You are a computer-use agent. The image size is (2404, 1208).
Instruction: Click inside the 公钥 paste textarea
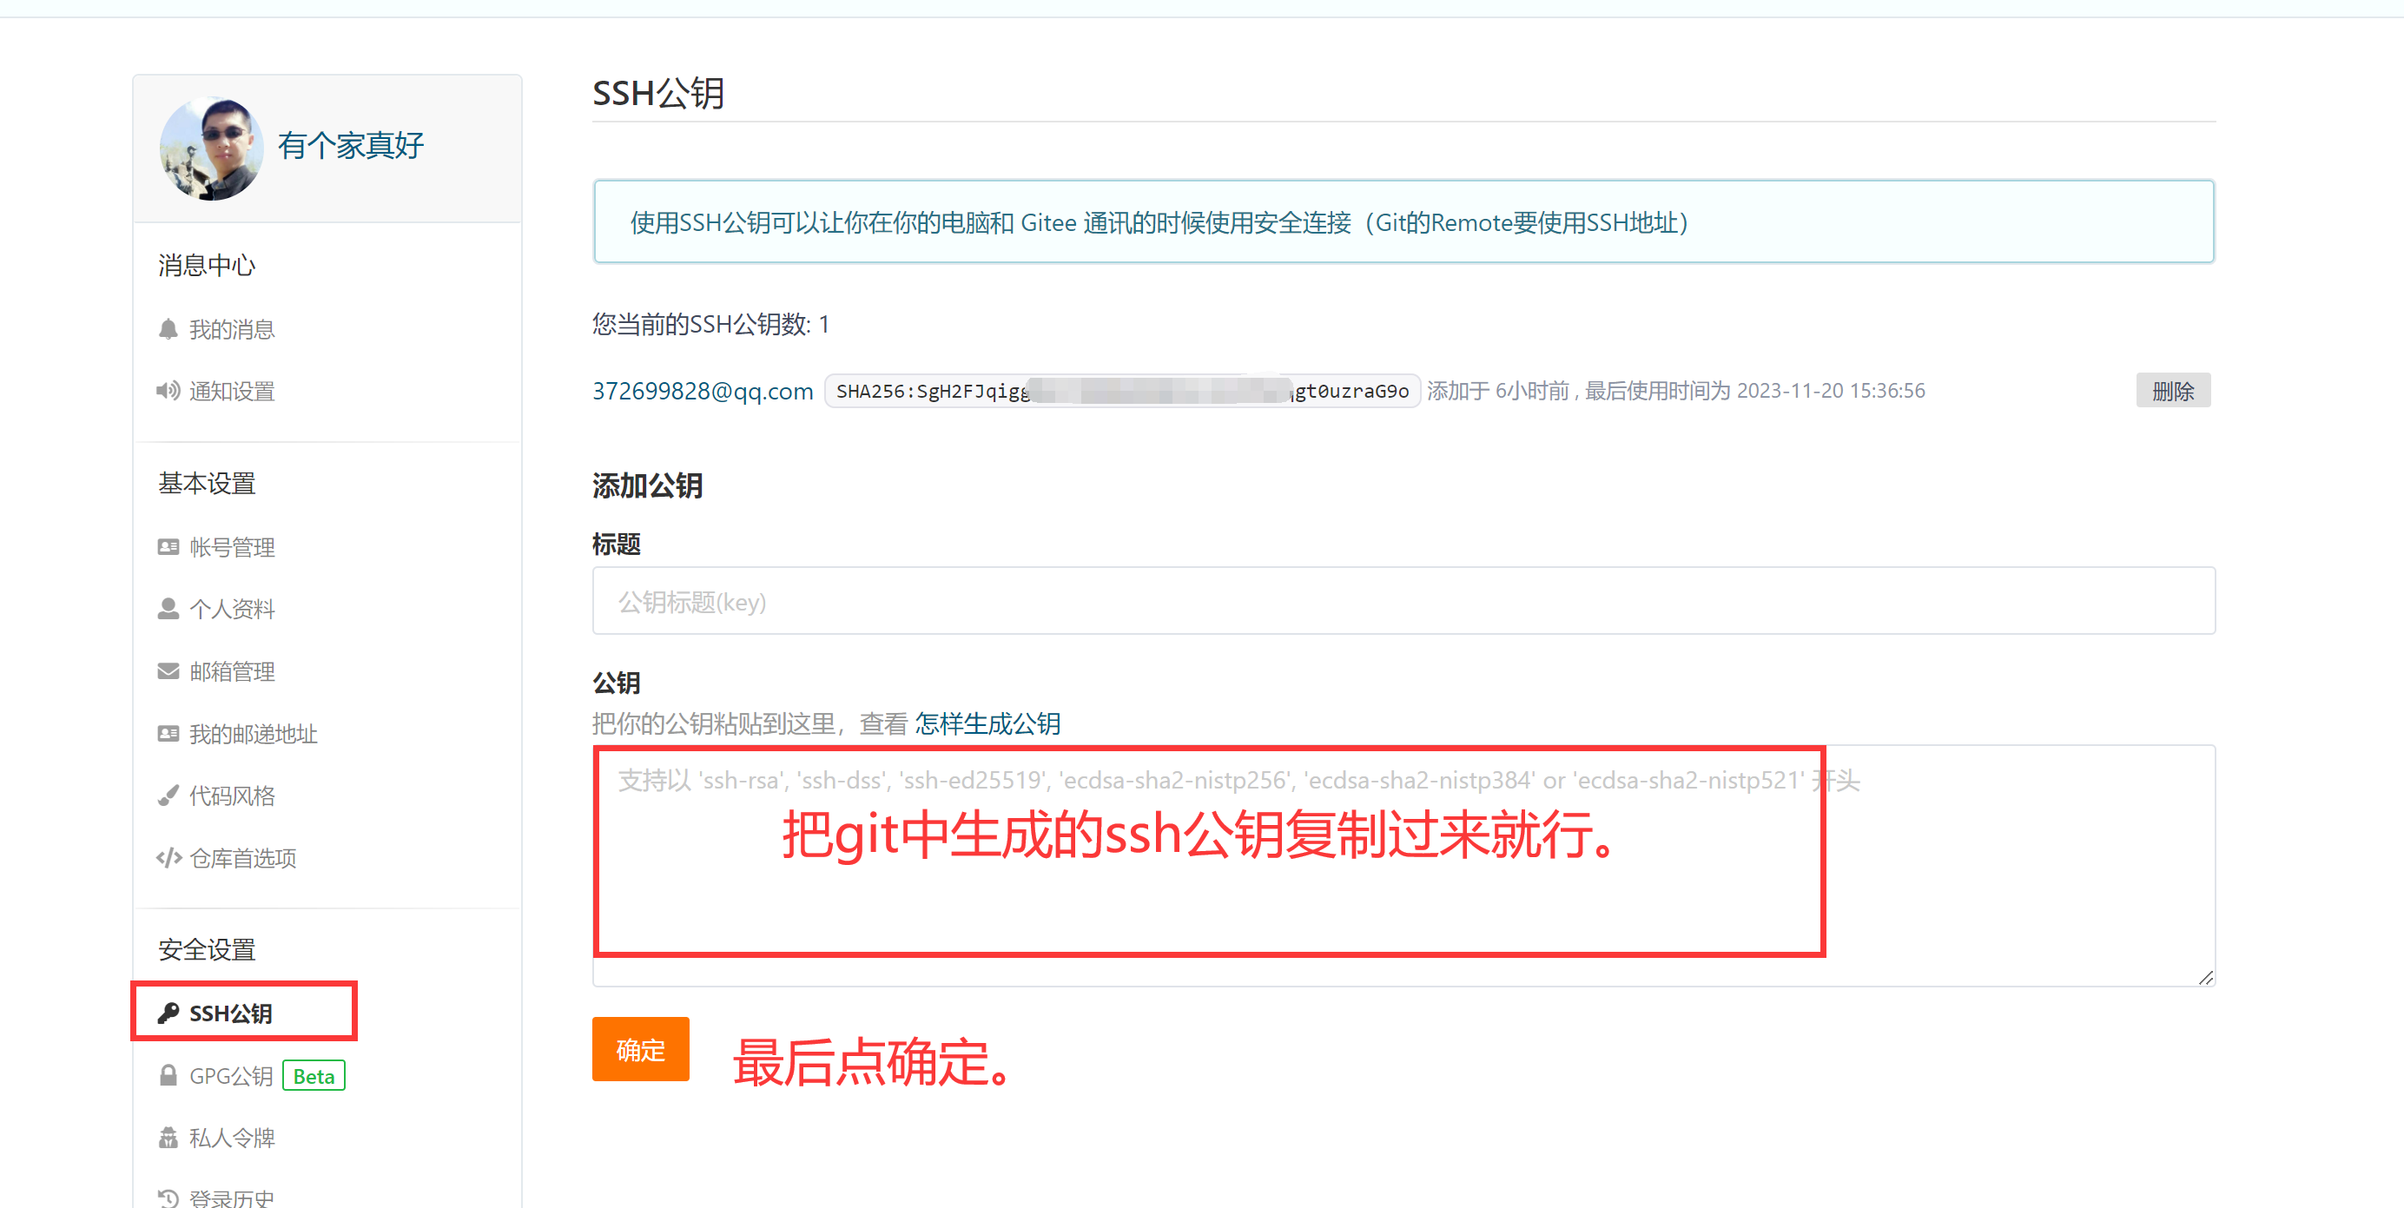point(1403,865)
